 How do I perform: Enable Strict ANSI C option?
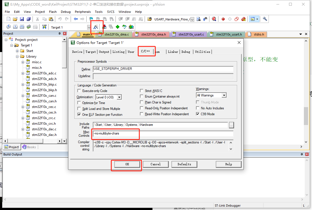pos(142,91)
